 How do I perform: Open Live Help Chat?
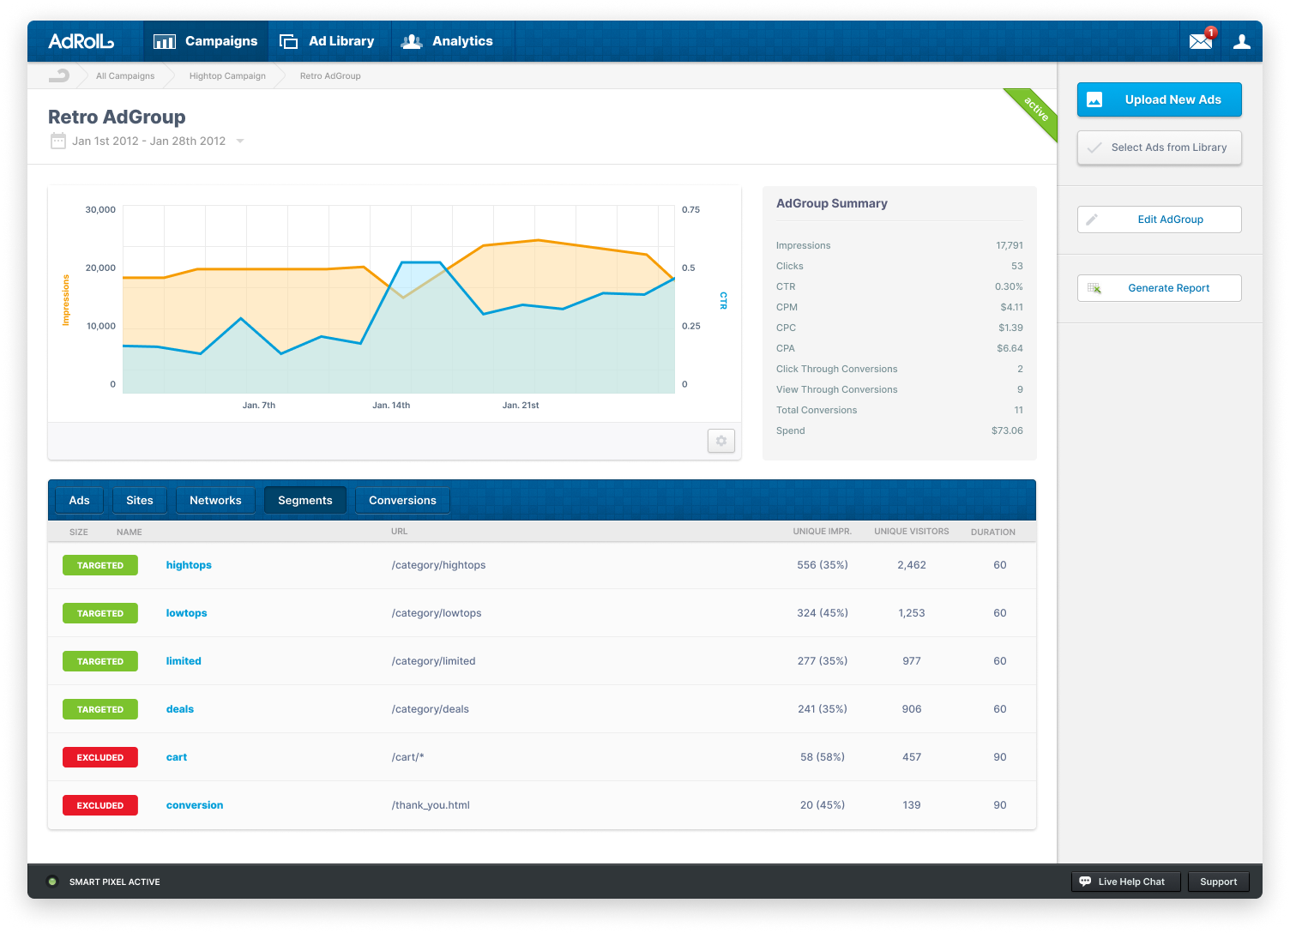coord(1125,882)
